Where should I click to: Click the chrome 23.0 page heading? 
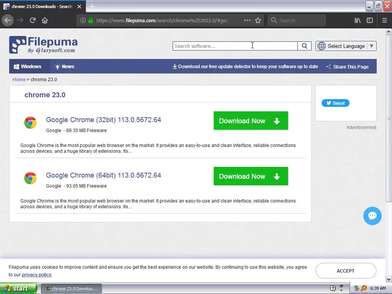click(x=45, y=95)
